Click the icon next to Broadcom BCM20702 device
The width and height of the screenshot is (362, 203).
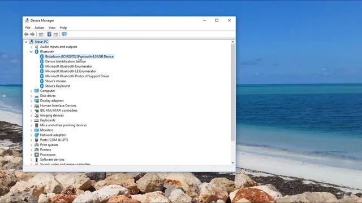(x=42, y=56)
